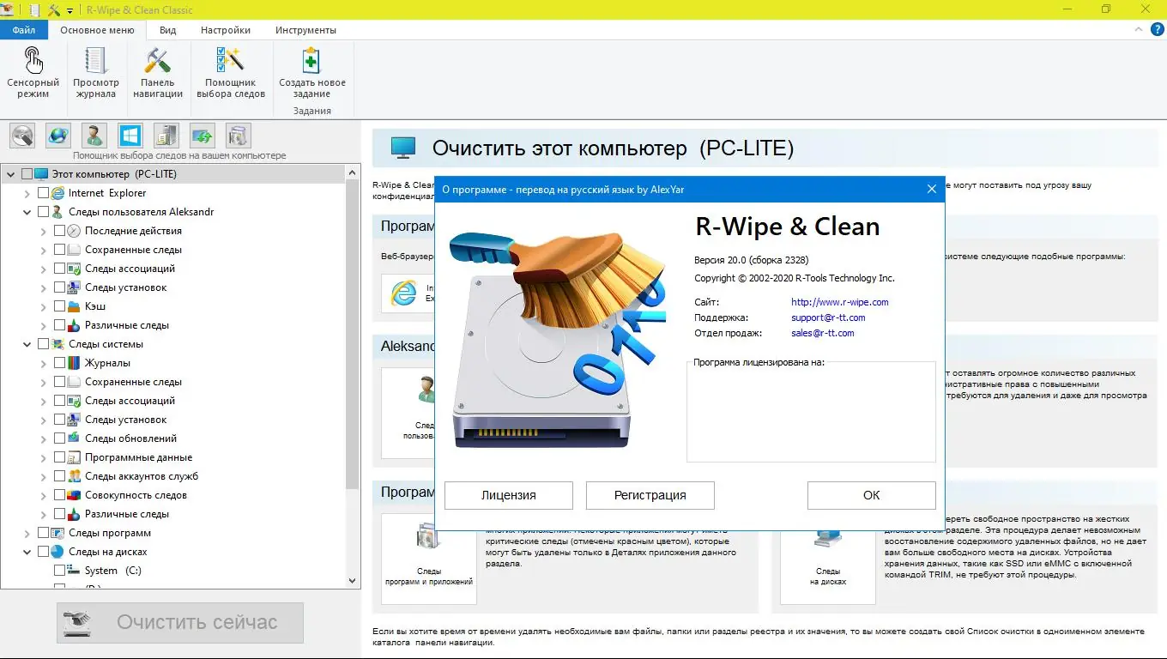Click the disk wiper wizard icon
Screen dimensions: 1167x659
point(22,136)
